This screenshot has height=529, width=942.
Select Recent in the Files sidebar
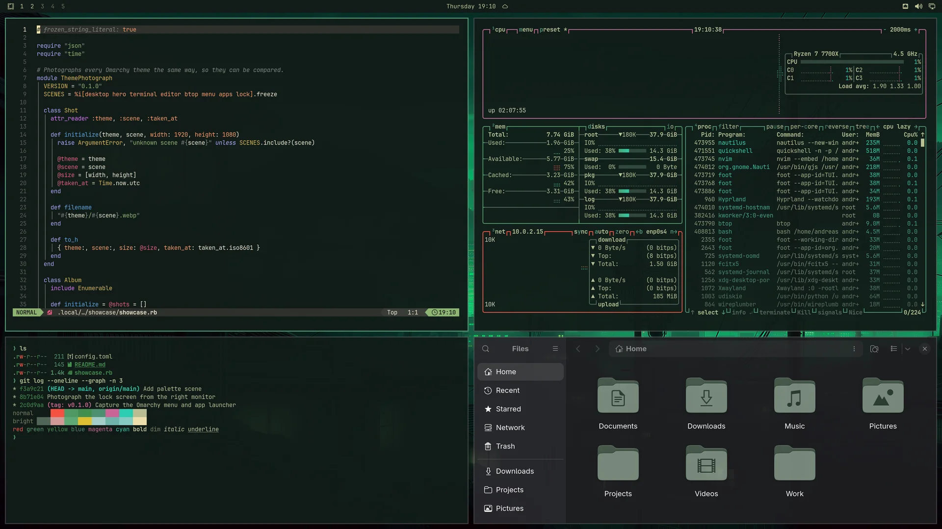521,390
